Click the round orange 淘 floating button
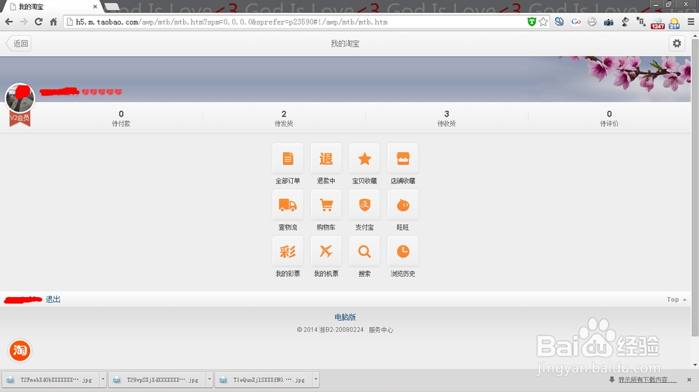This screenshot has height=392, width=699. coord(20,350)
